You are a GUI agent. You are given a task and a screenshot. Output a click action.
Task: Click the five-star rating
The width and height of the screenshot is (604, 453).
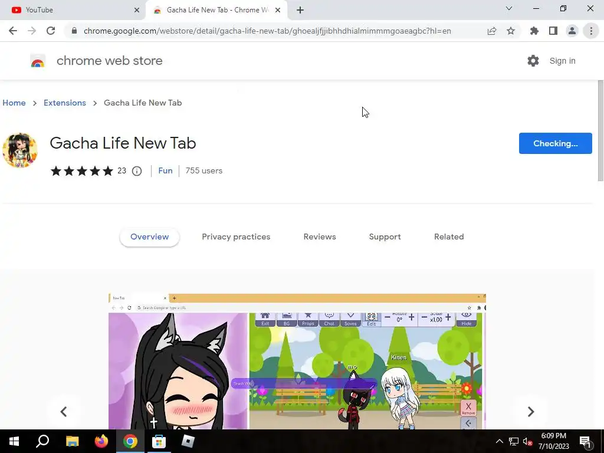point(81,170)
